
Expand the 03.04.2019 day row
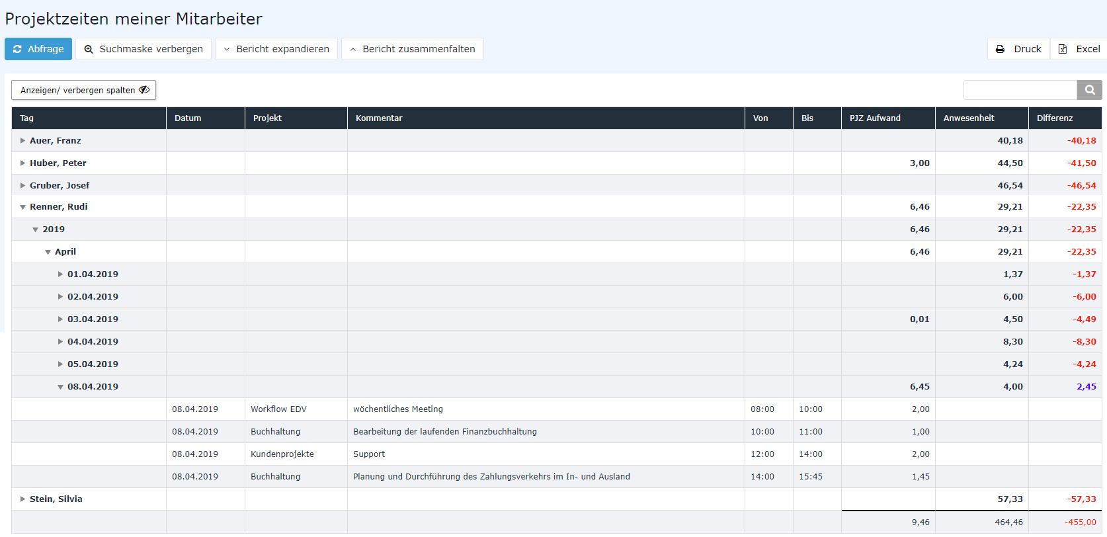(x=60, y=319)
